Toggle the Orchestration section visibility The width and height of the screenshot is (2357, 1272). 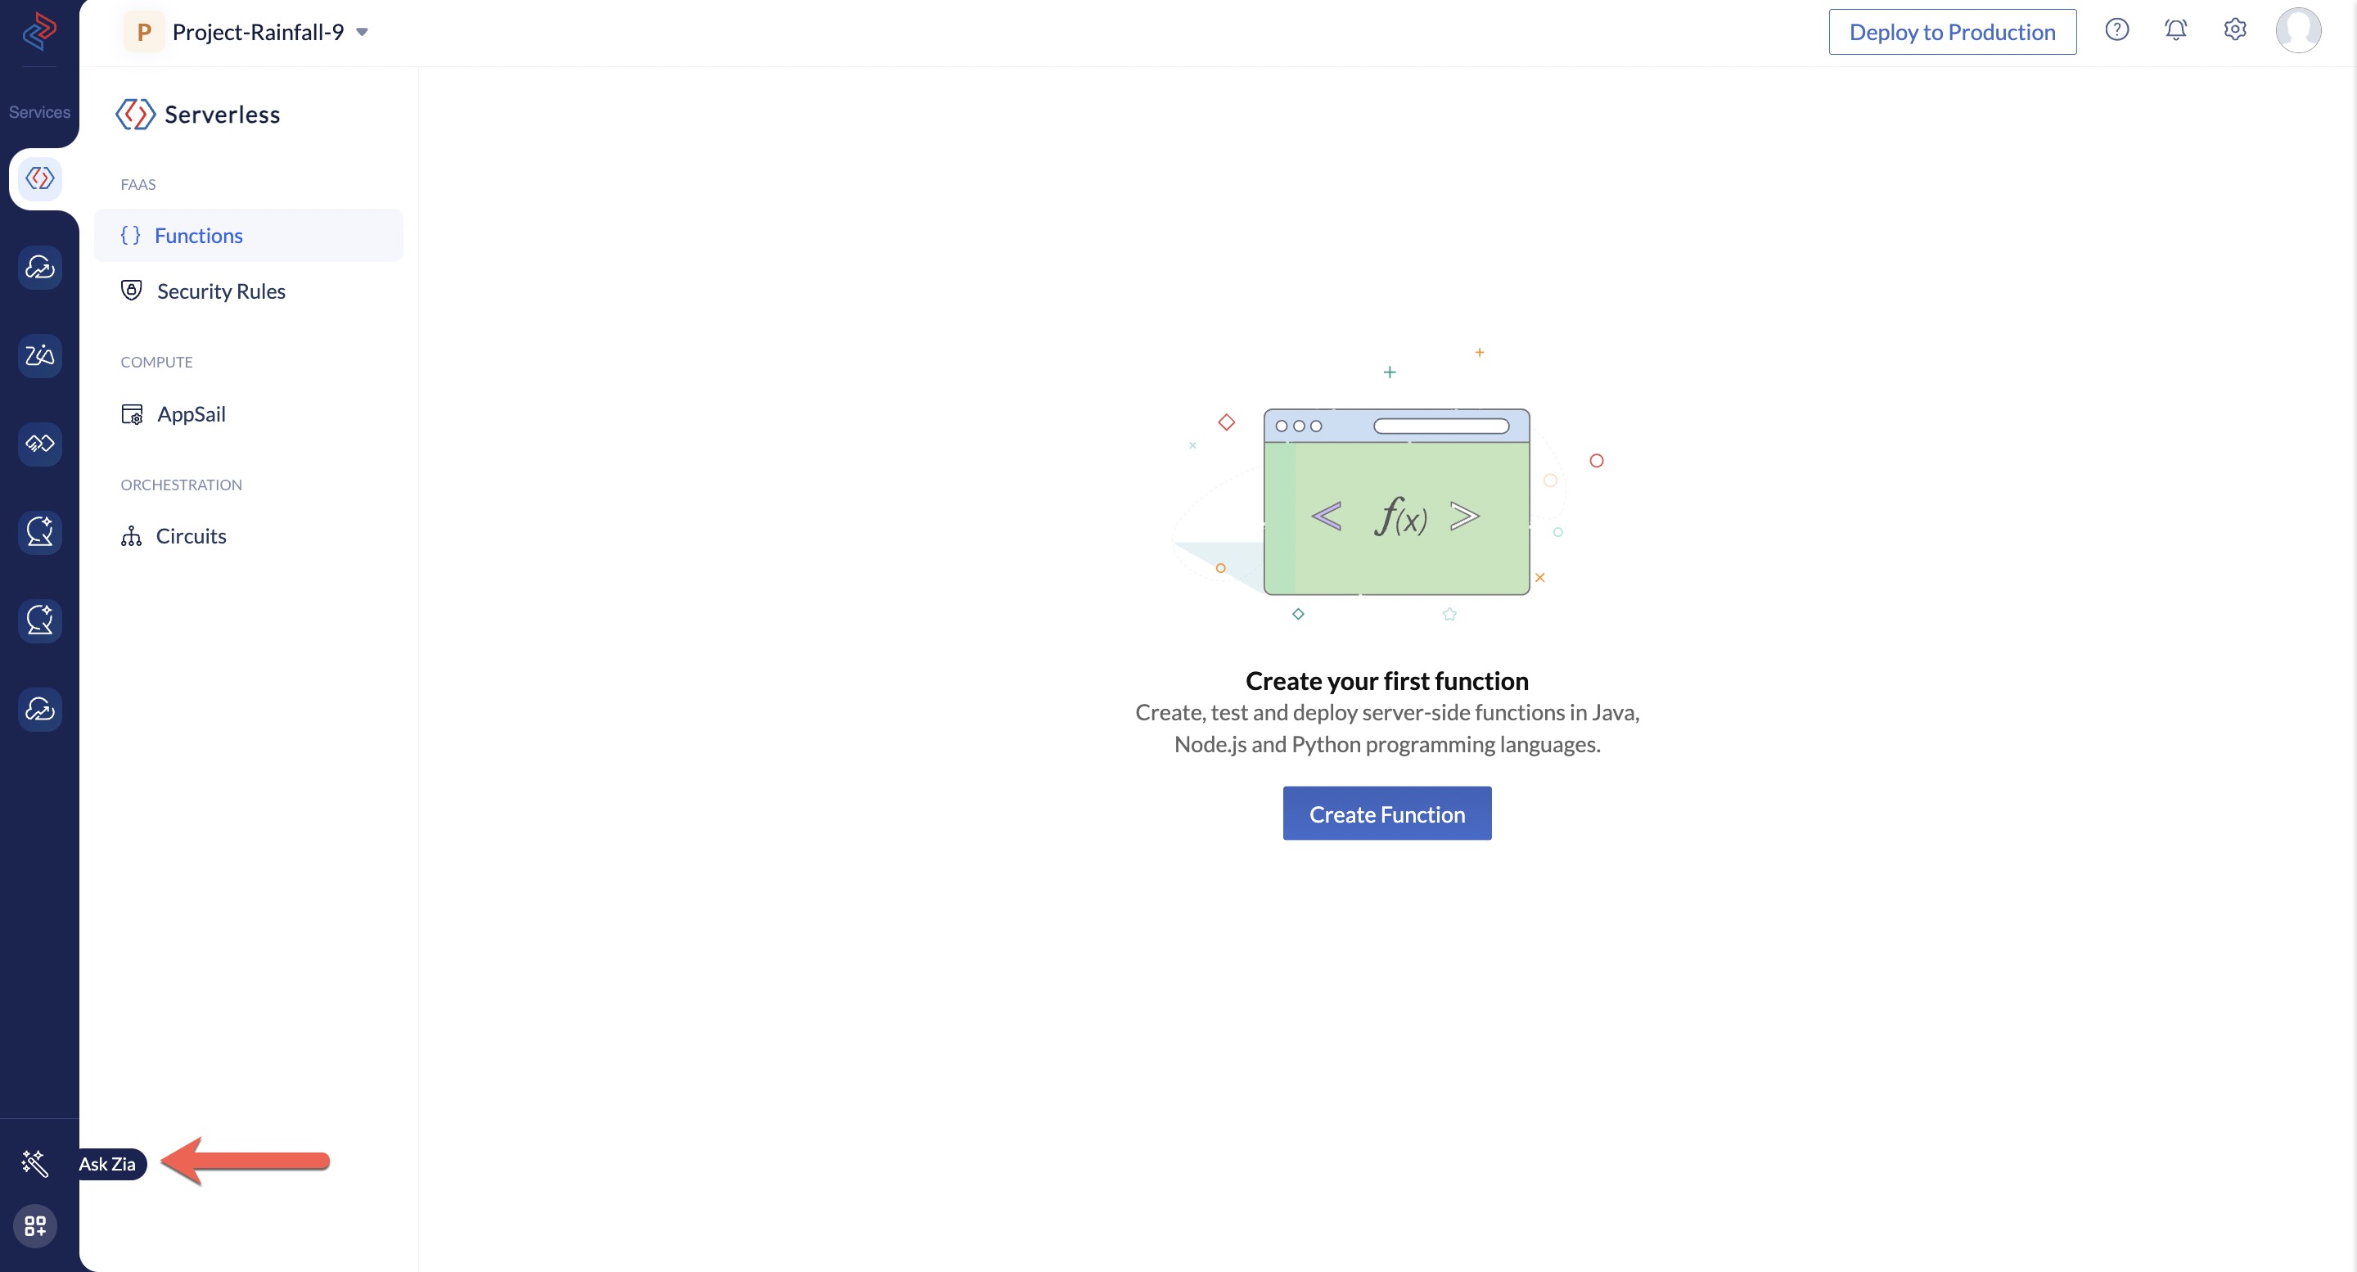click(x=180, y=482)
